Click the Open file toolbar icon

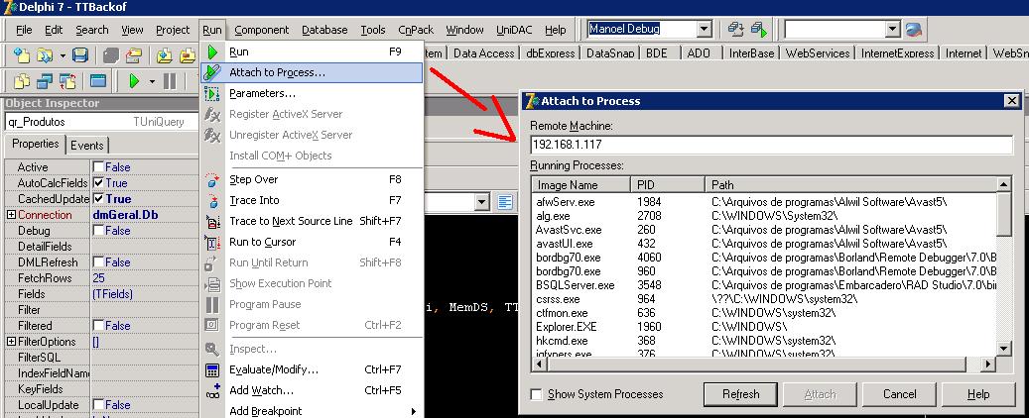click(44, 55)
